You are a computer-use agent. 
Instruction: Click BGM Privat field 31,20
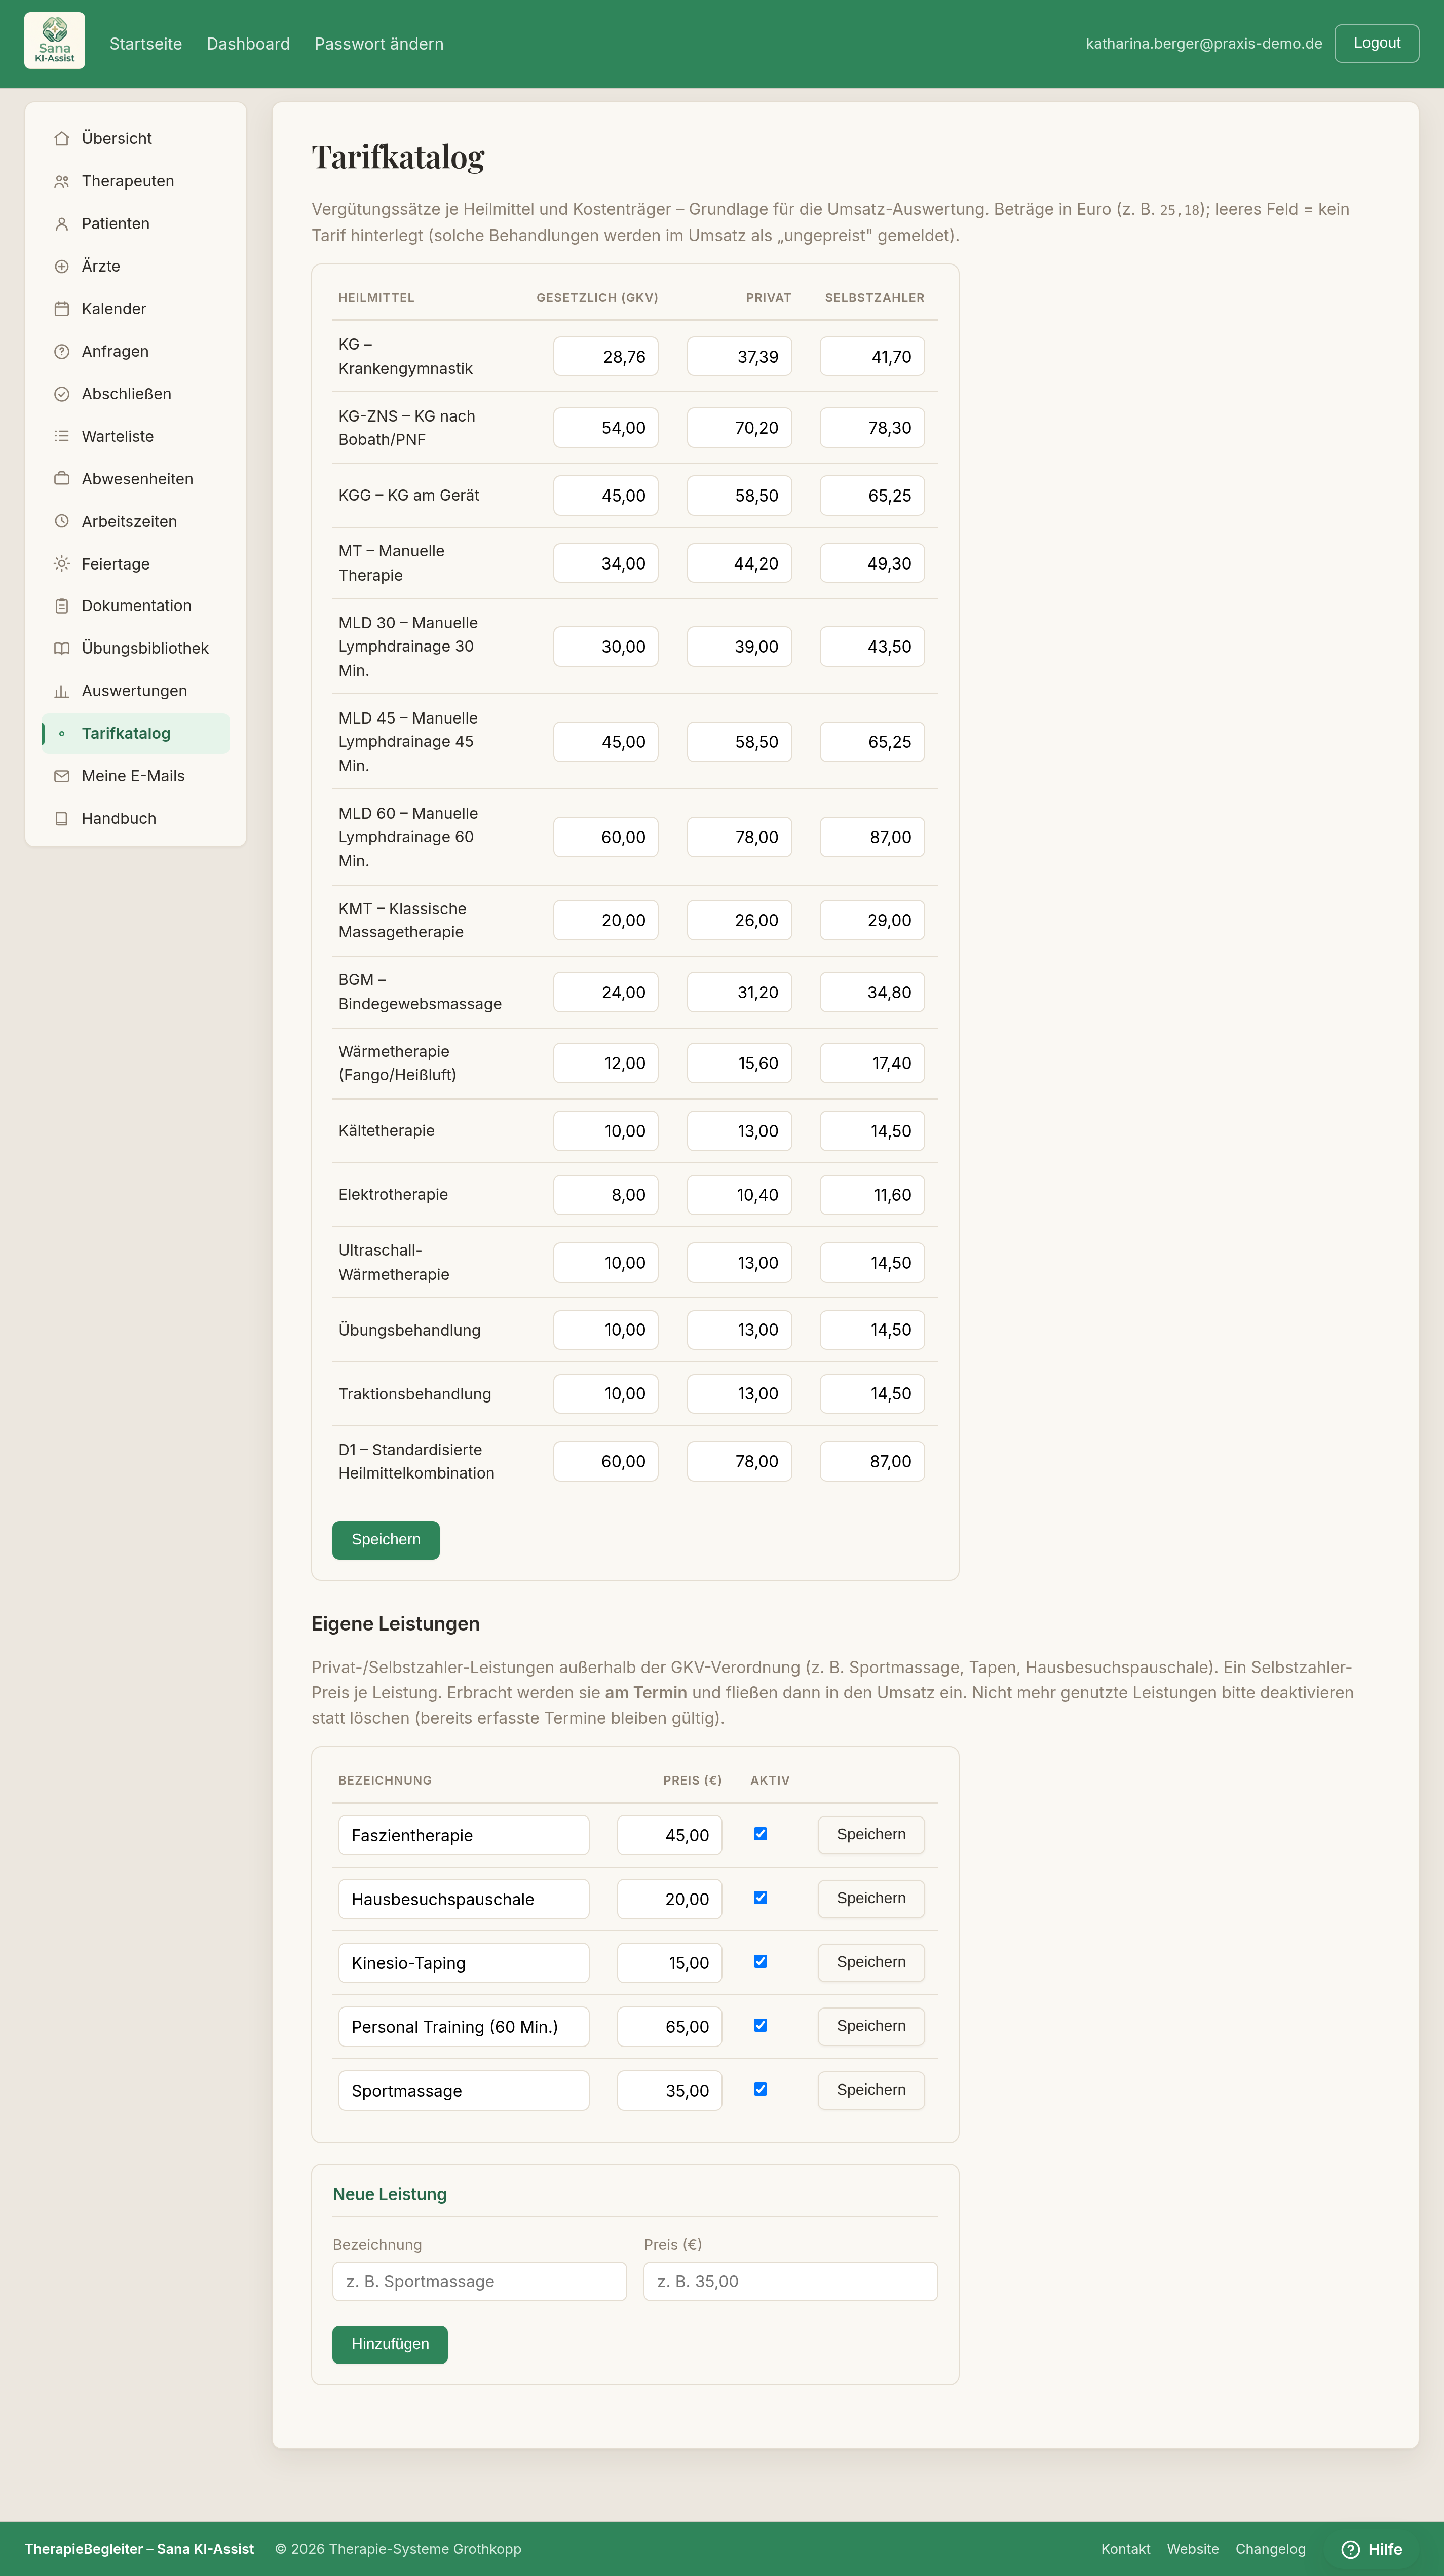click(x=739, y=993)
